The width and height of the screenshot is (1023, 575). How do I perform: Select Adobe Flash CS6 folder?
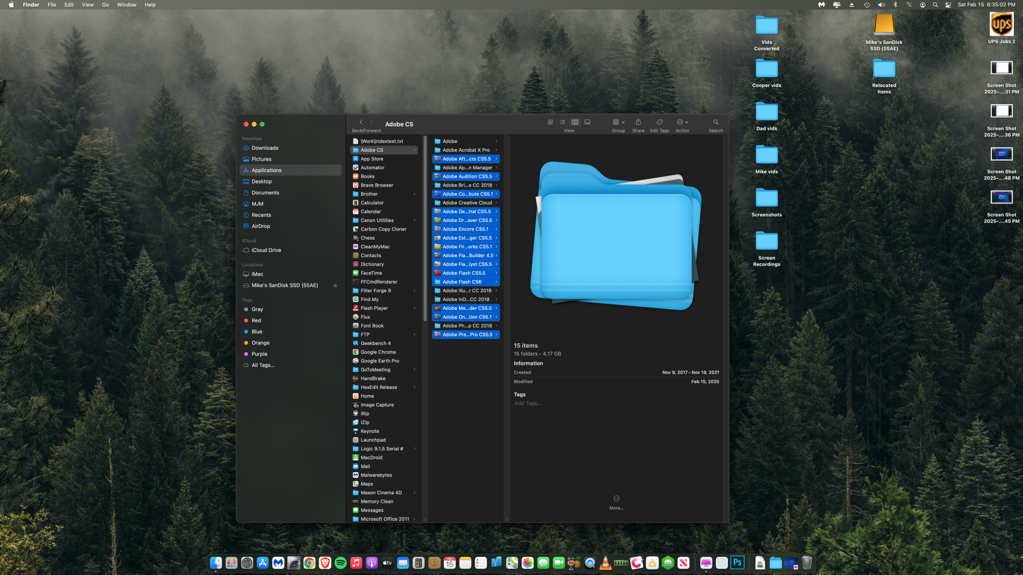point(466,282)
